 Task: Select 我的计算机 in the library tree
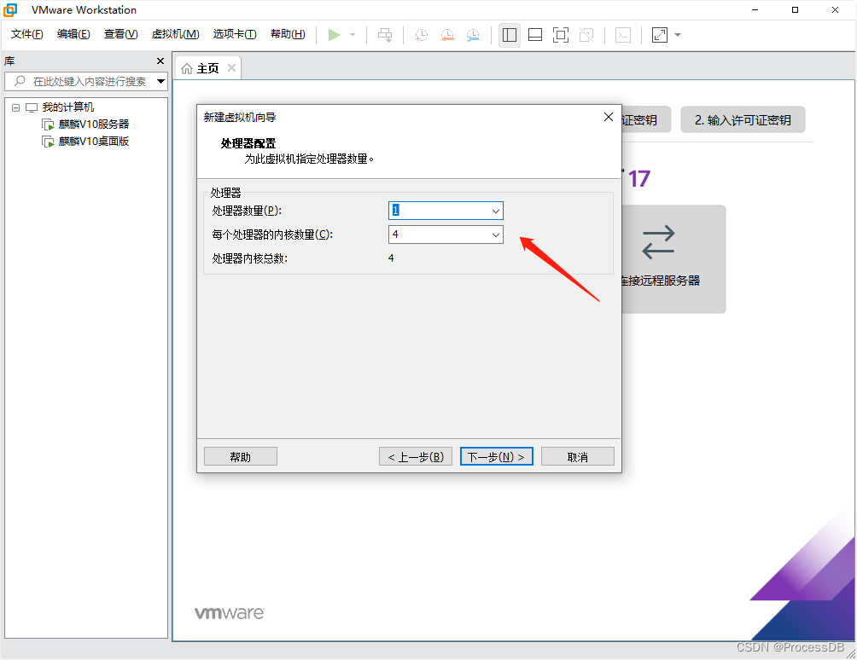coord(67,107)
